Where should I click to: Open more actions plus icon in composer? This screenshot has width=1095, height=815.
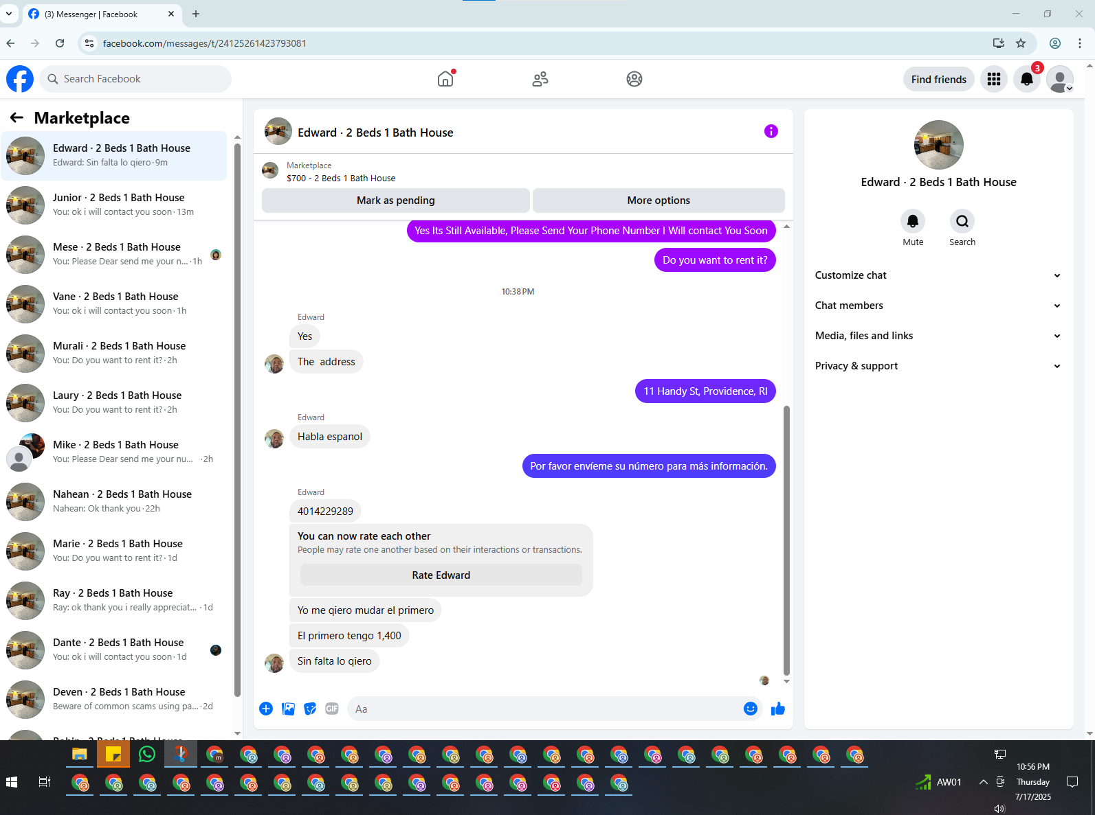(x=266, y=709)
